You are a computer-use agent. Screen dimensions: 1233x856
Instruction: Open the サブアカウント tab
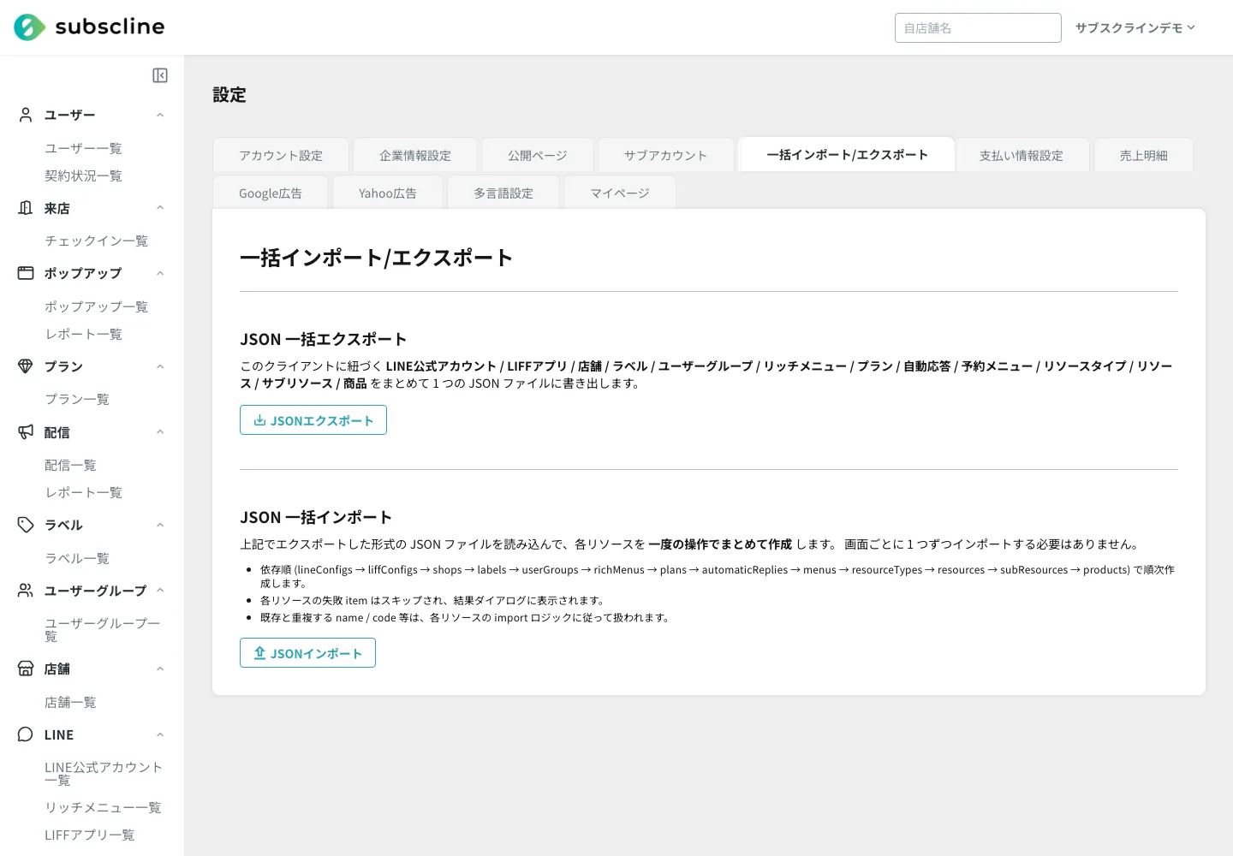[x=666, y=155]
